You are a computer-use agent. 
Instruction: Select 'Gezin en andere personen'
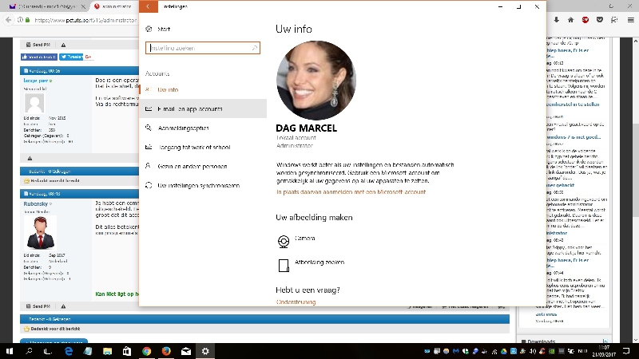tap(192, 166)
